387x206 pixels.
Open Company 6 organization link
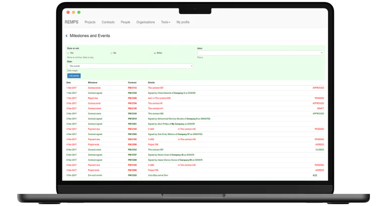coord(192,119)
